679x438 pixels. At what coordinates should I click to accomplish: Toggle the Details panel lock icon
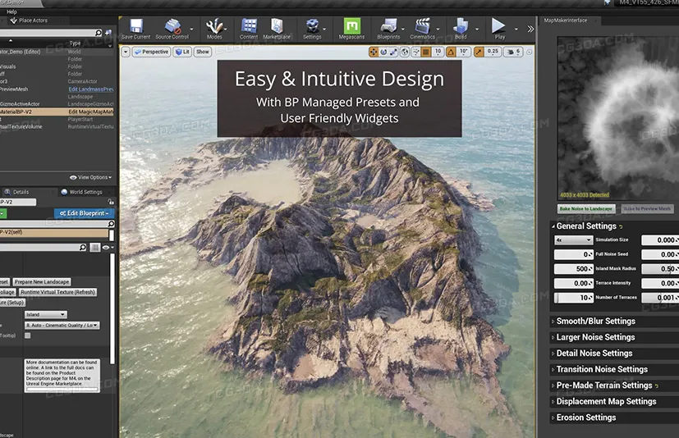tap(111, 202)
